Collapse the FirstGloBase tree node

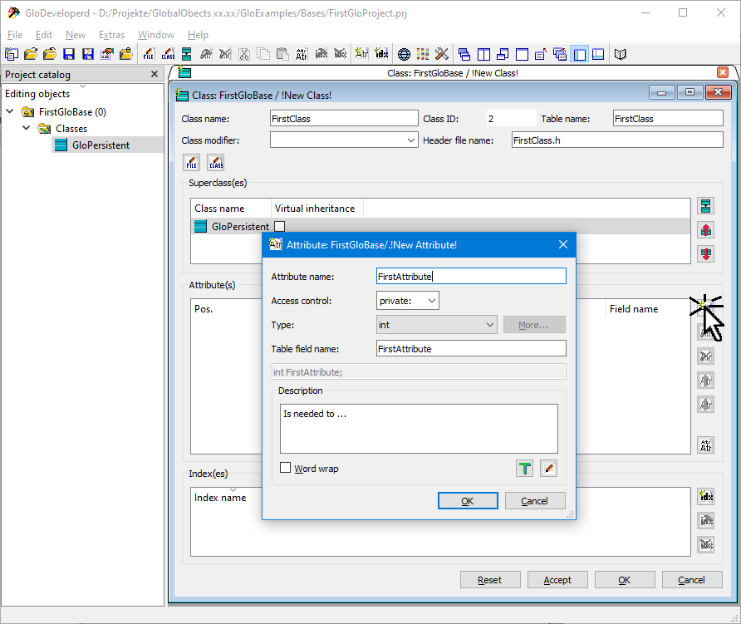tap(10, 112)
